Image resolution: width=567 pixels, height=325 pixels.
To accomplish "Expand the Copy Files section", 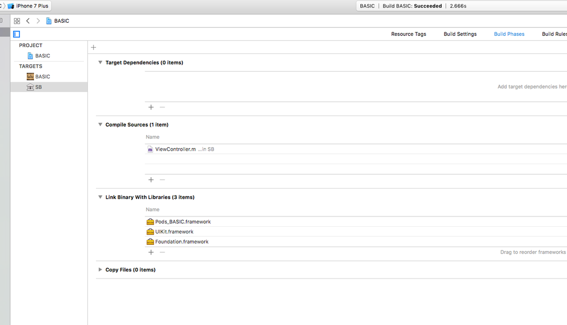I will pos(100,270).
